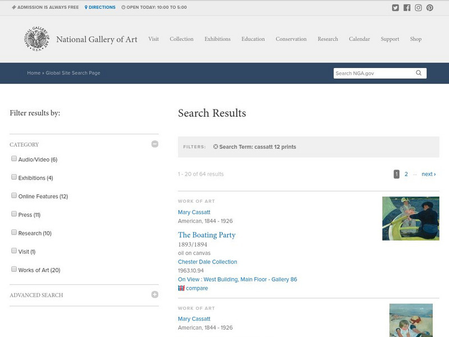Open The Boating Party artwork

point(207,235)
